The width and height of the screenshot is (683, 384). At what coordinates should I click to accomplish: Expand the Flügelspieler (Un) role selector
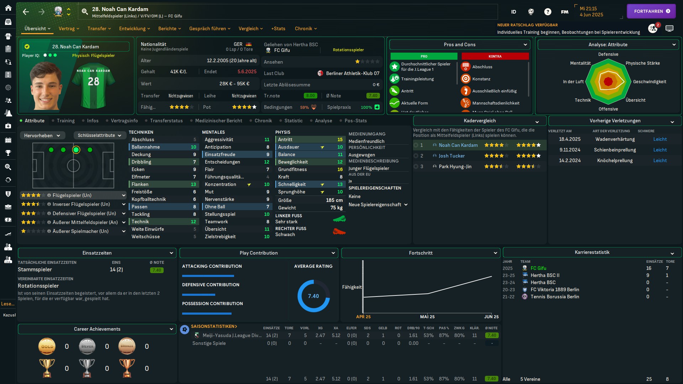click(123, 195)
